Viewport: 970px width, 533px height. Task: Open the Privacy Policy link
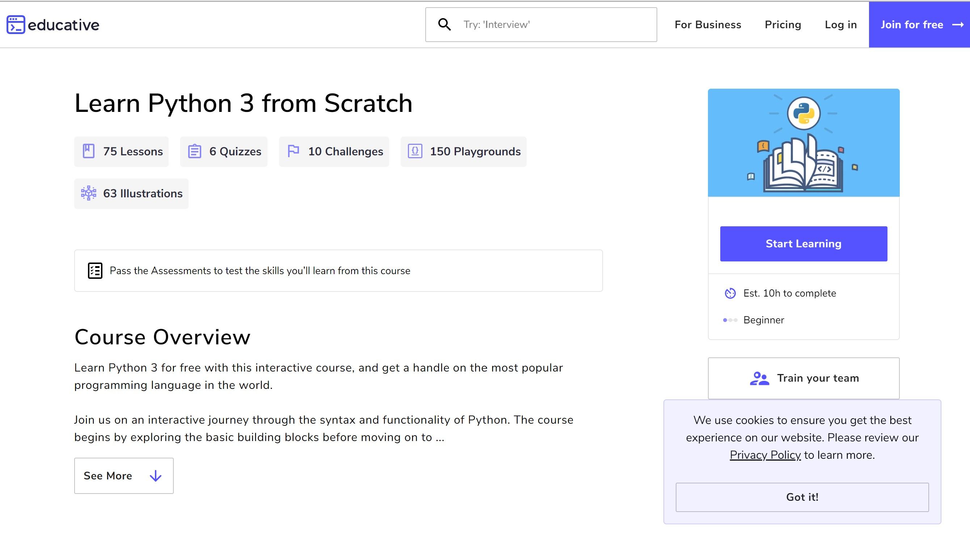[765, 454]
